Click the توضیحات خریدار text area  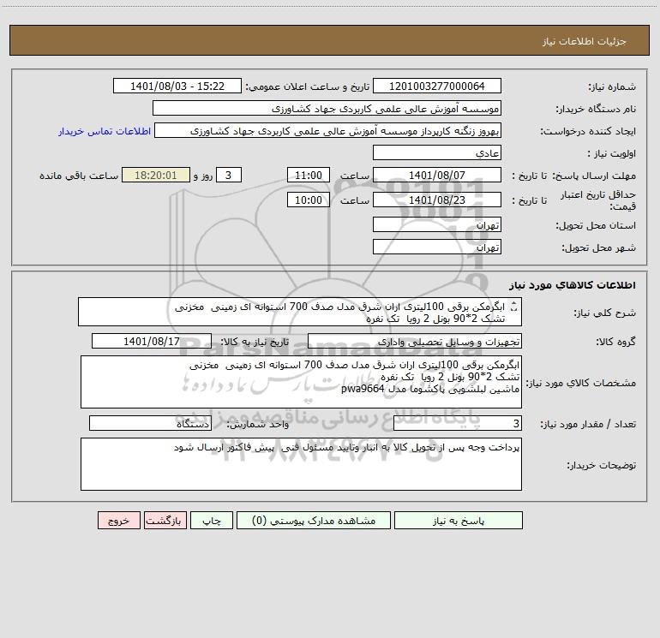pos(301,464)
